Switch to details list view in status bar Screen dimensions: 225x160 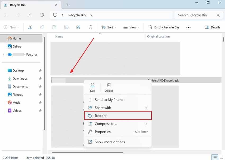[215, 158]
